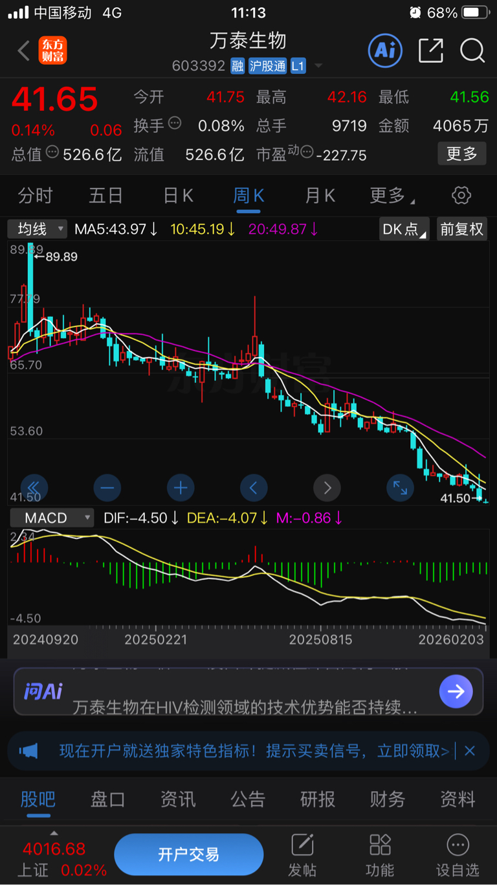This screenshot has height=885, width=497.
Task: Open 前复权 adjustment selector
Action: coord(461,229)
